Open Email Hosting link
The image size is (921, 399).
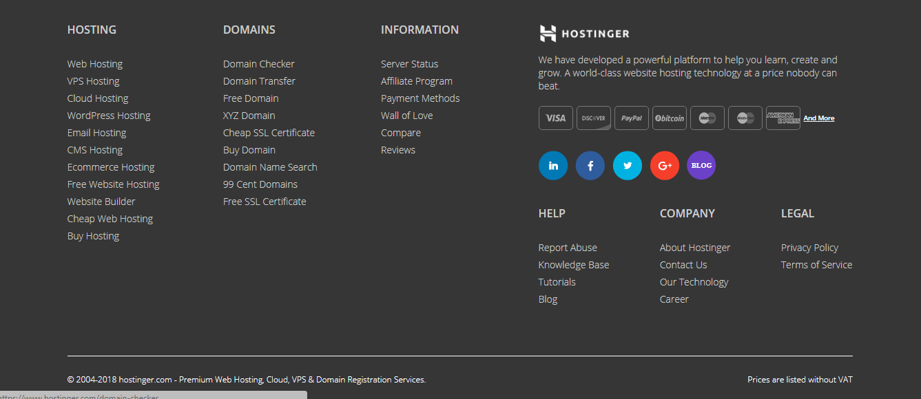pyautogui.click(x=97, y=133)
